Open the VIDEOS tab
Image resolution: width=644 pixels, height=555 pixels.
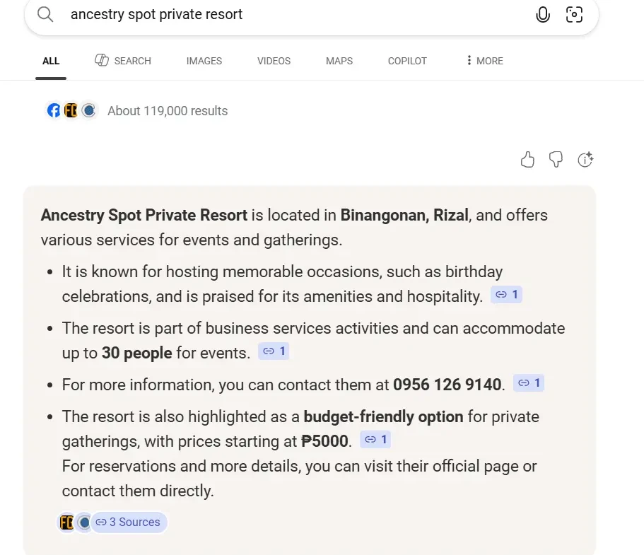274,61
